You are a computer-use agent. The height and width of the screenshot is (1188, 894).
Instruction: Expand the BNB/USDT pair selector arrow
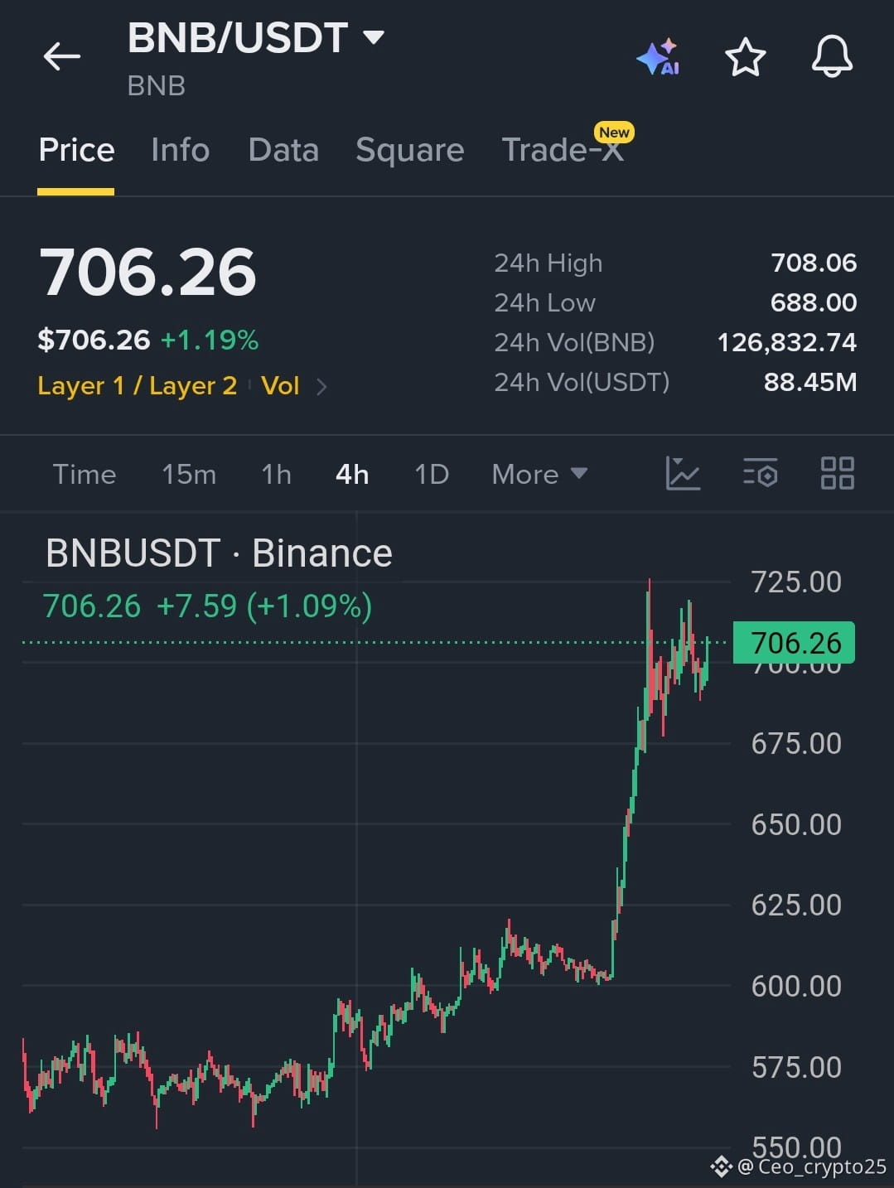tap(374, 37)
